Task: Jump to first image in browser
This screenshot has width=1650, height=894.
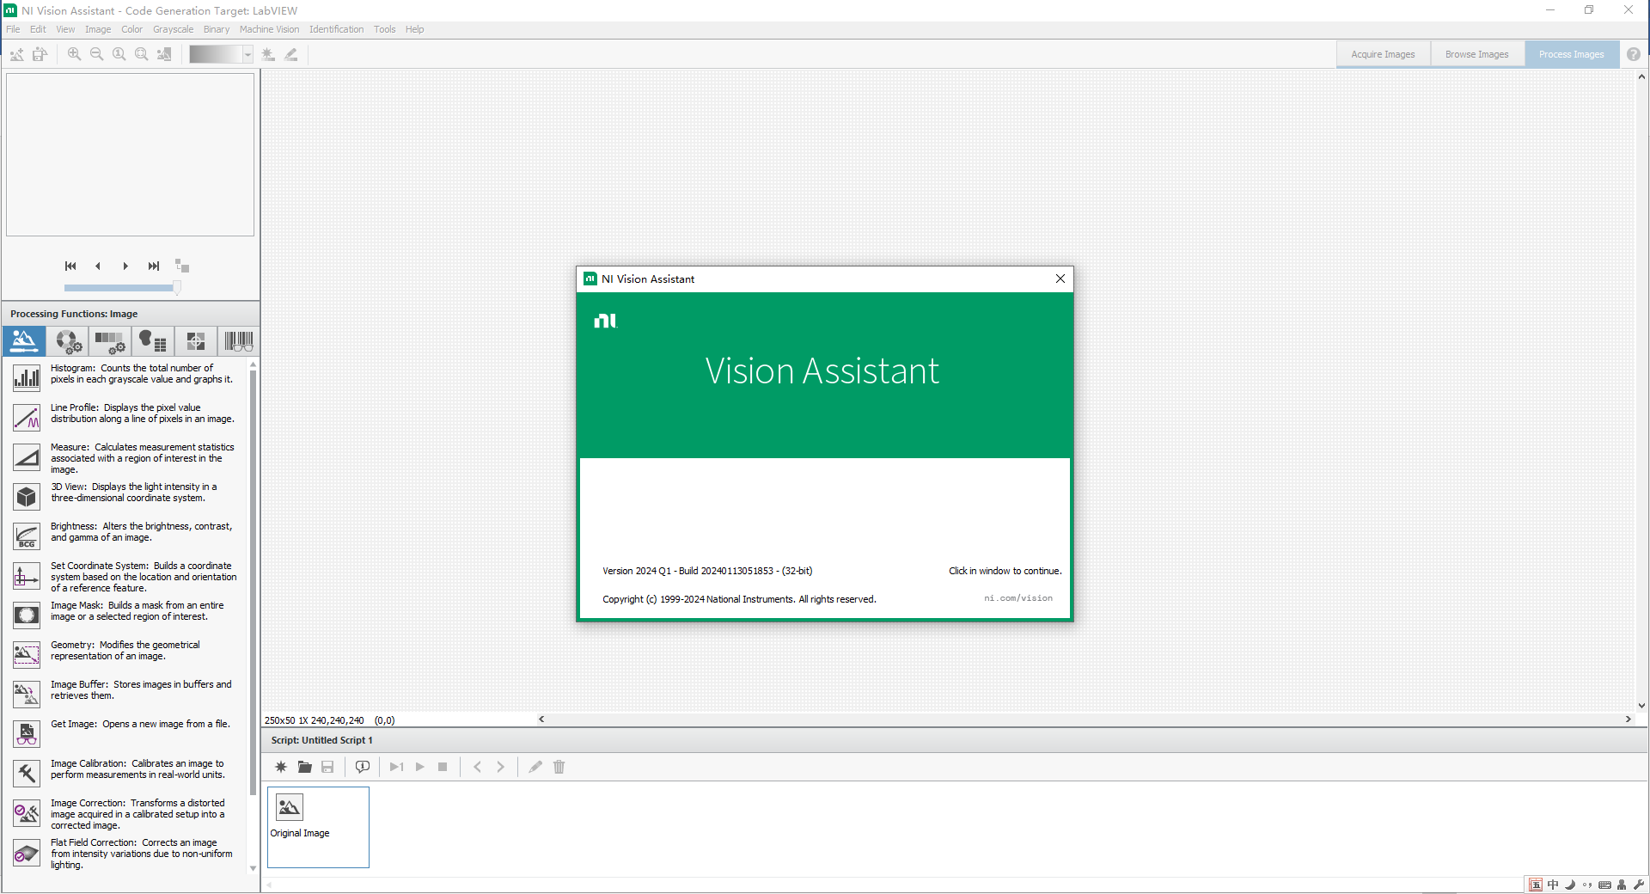Action: pos(70,266)
